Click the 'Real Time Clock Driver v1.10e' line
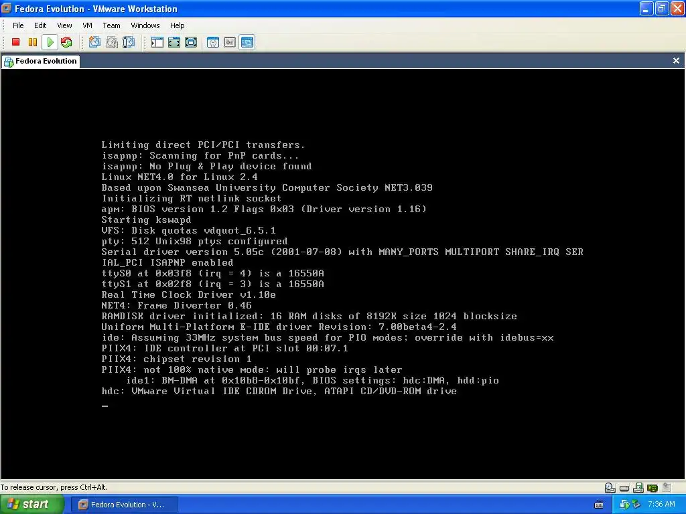Screen dimensions: 686x514 [x=188, y=294]
